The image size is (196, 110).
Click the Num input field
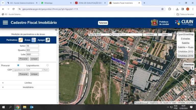(46, 70)
